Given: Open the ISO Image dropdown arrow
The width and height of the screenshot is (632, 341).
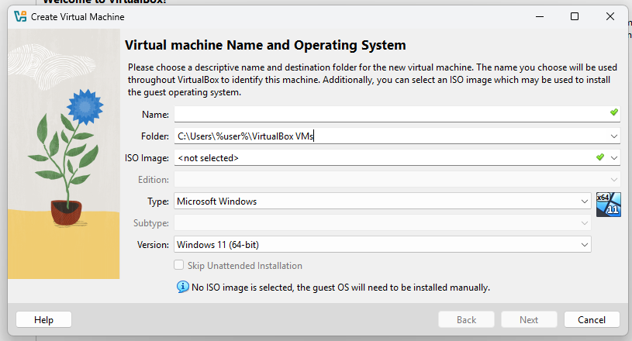Looking at the screenshot, I should 614,158.
